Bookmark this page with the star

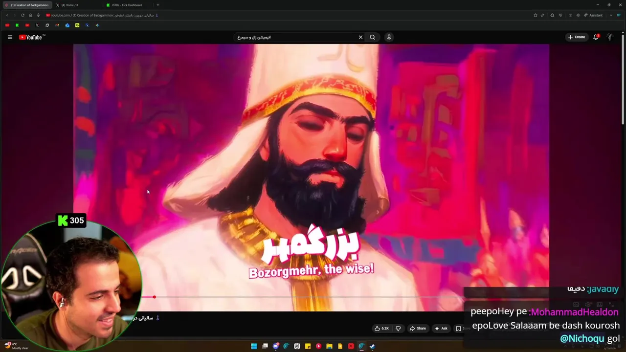coord(536,15)
